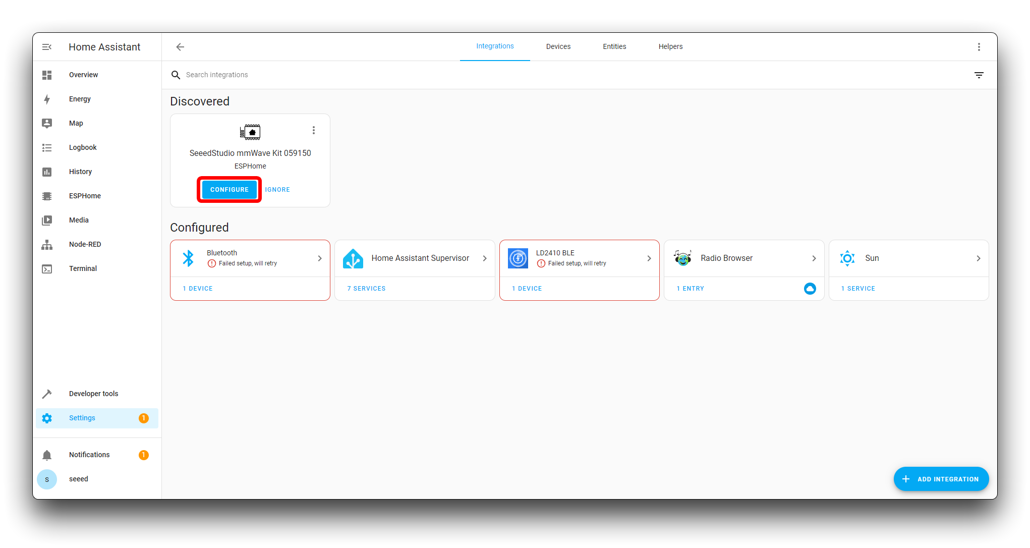Click the back arrow icon
1030x548 pixels.
(180, 47)
